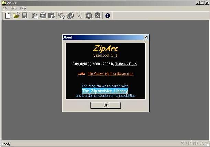
Task: Click the floppy disk save icon
Action: (x=24, y=16)
